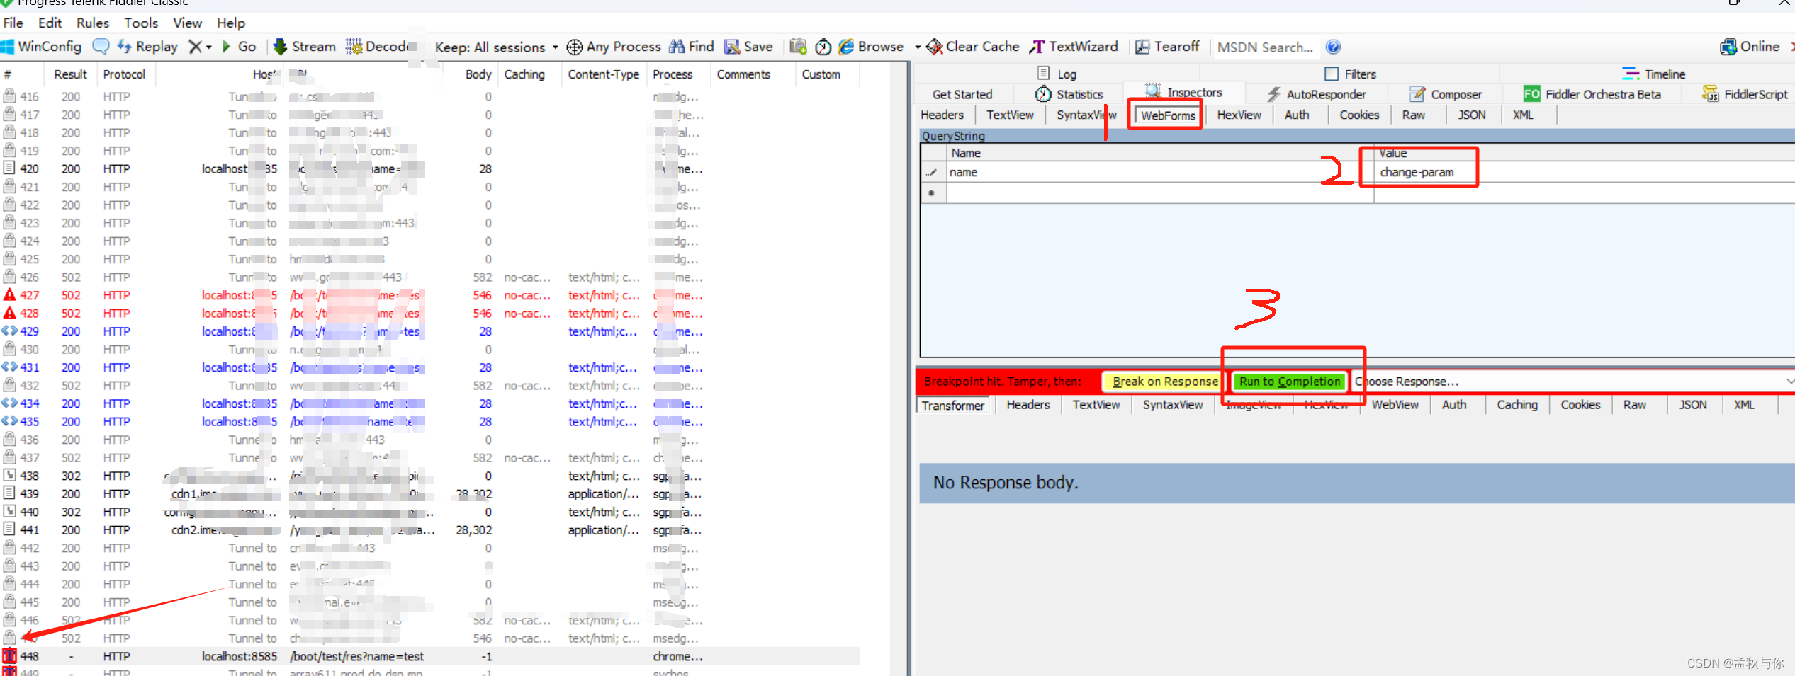Screen dimensions: 1795x676
Task: Select red error session 427
Action: (x=431, y=295)
